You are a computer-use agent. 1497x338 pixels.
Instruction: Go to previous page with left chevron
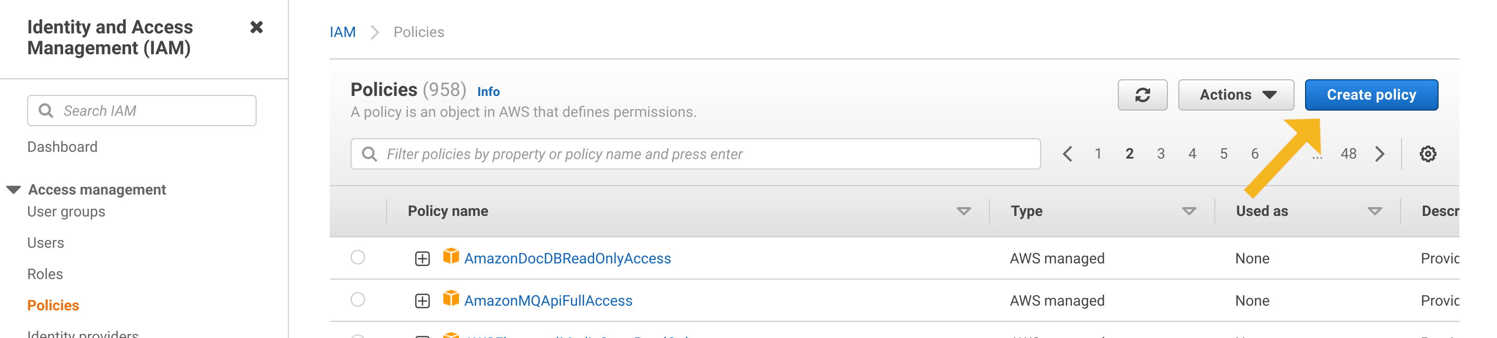pos(1068,153)
